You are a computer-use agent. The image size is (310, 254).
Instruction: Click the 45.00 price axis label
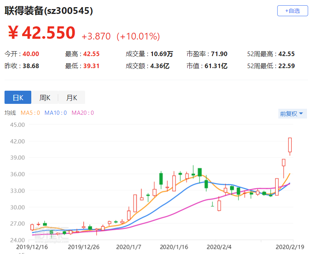pos(17,125)
